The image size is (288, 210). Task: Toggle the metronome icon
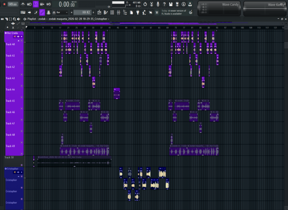click(23, 4)
